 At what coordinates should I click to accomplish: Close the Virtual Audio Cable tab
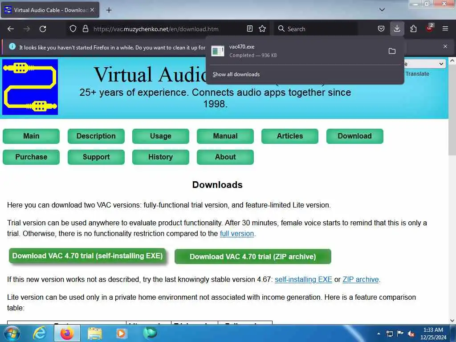pyautogui.click(x=92, y=10)
